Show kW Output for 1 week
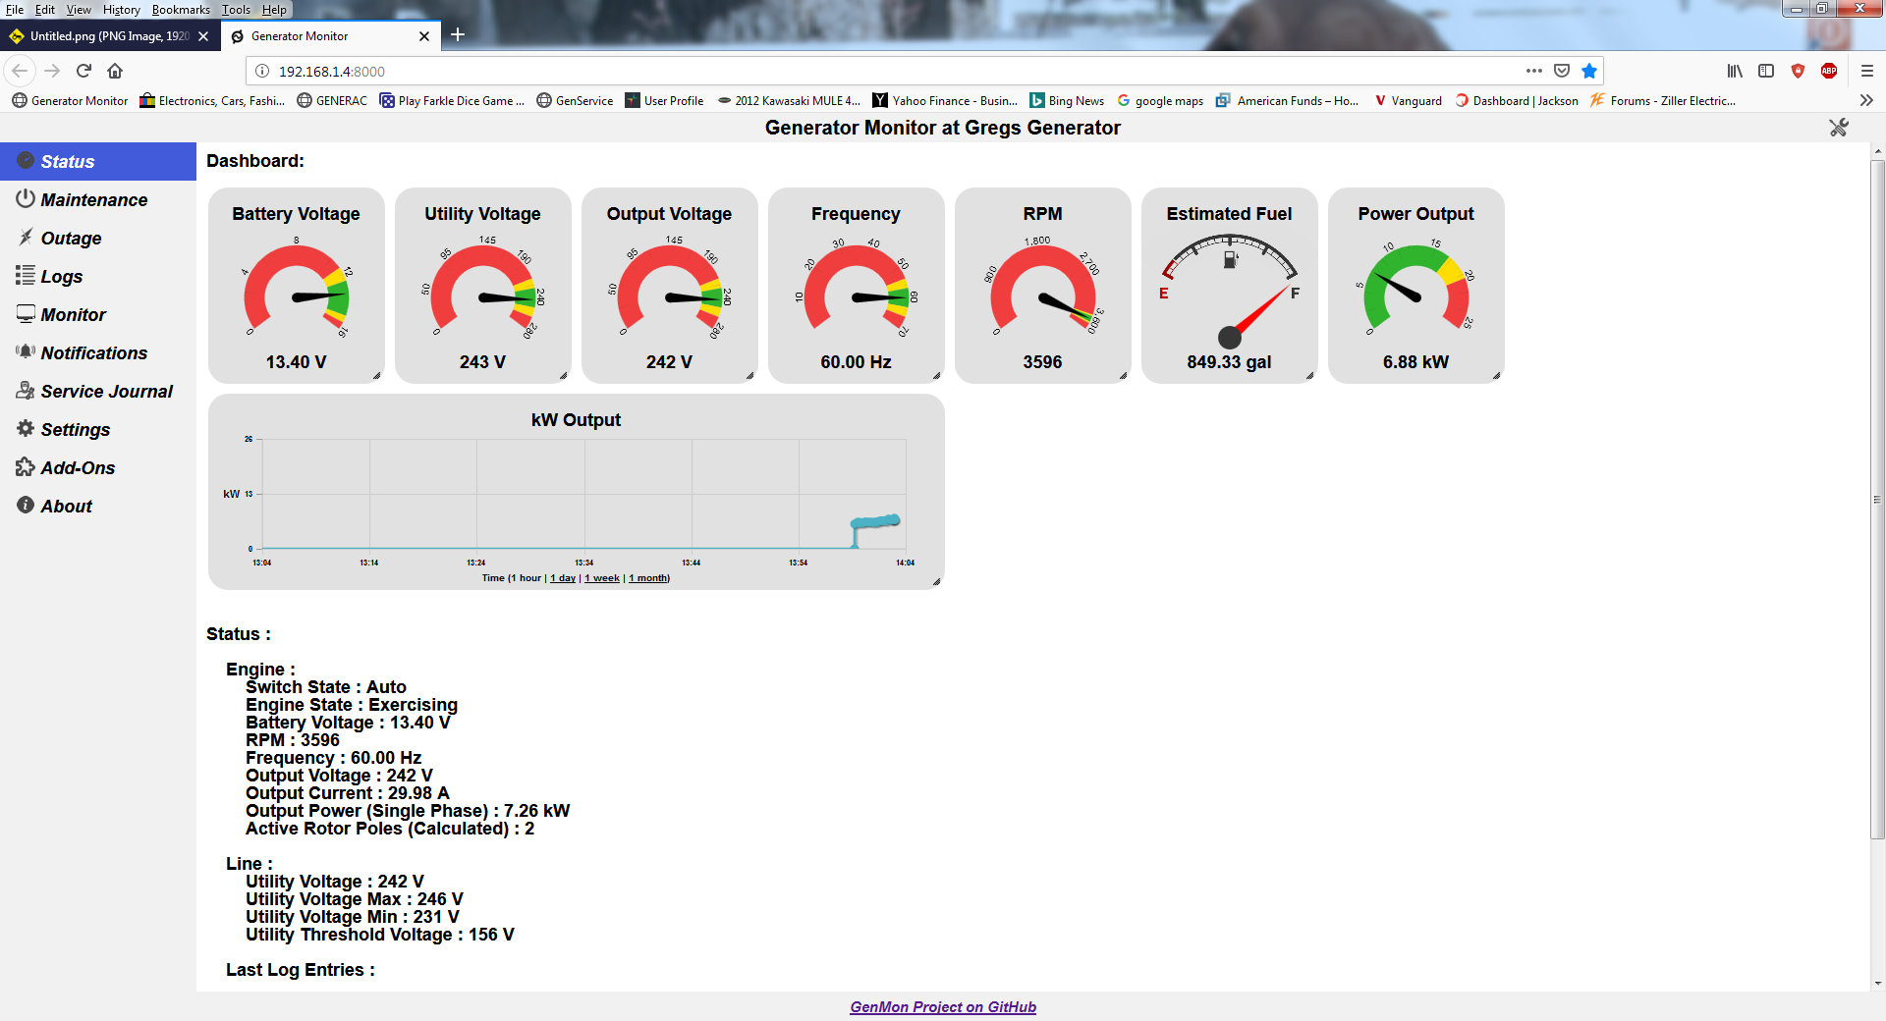Viewport: 1886px width, 1021px height. pos(602,578)
